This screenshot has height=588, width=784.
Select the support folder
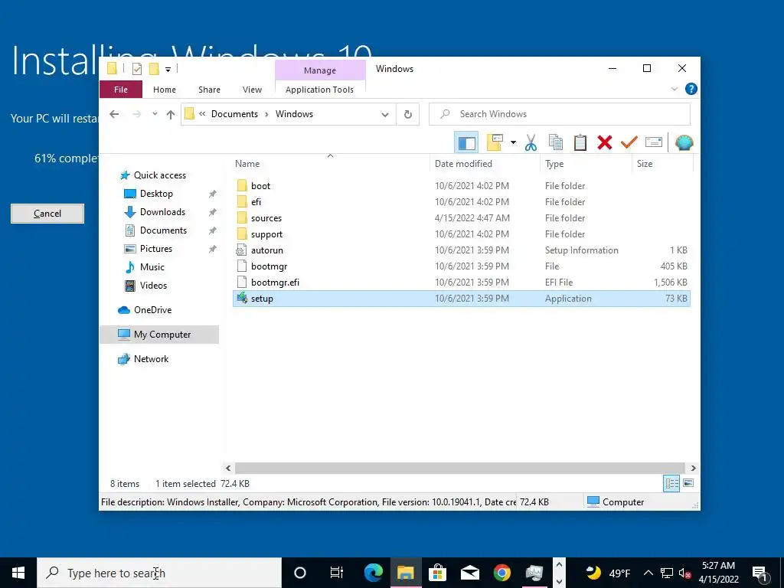(461, 234)
